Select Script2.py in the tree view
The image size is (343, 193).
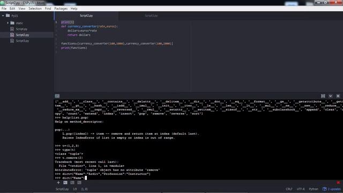23,35
